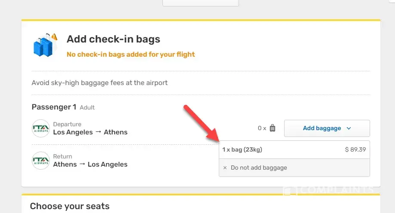Viewport: 395px width, 213px height.
Task: Select the Athens → Los Angeles return route
Action: click(x=90, y=164)
